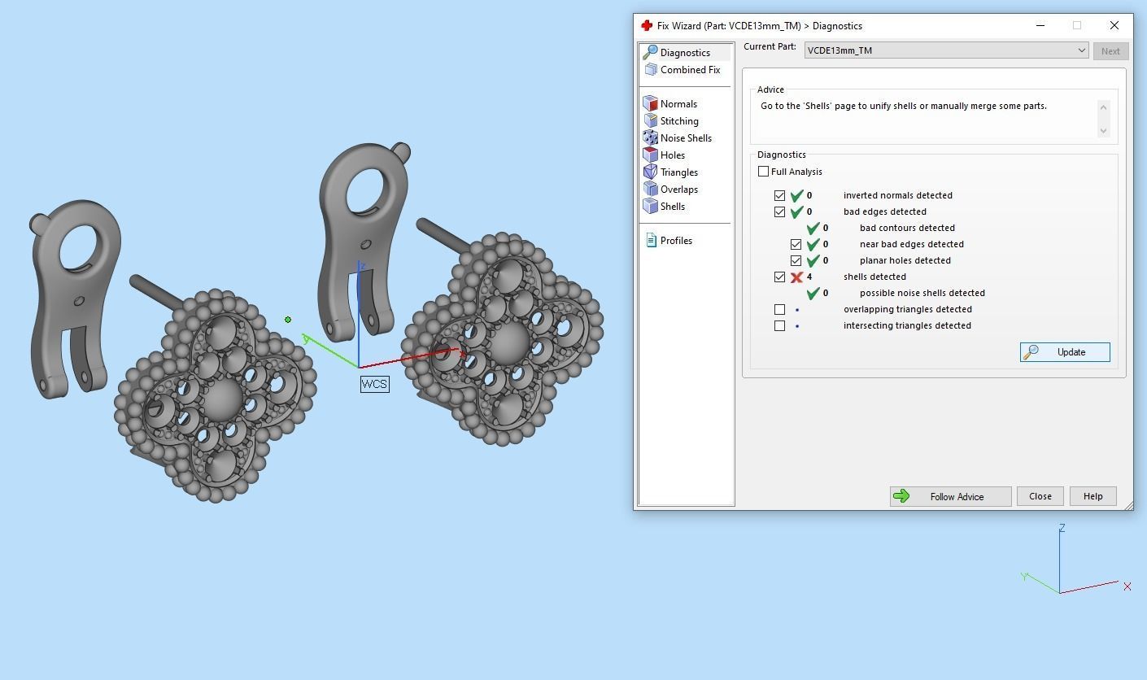Image resolution: width=1147 pixels, height=680 pixels.
Task: Click the Next button
Action: coord(1110,50)
